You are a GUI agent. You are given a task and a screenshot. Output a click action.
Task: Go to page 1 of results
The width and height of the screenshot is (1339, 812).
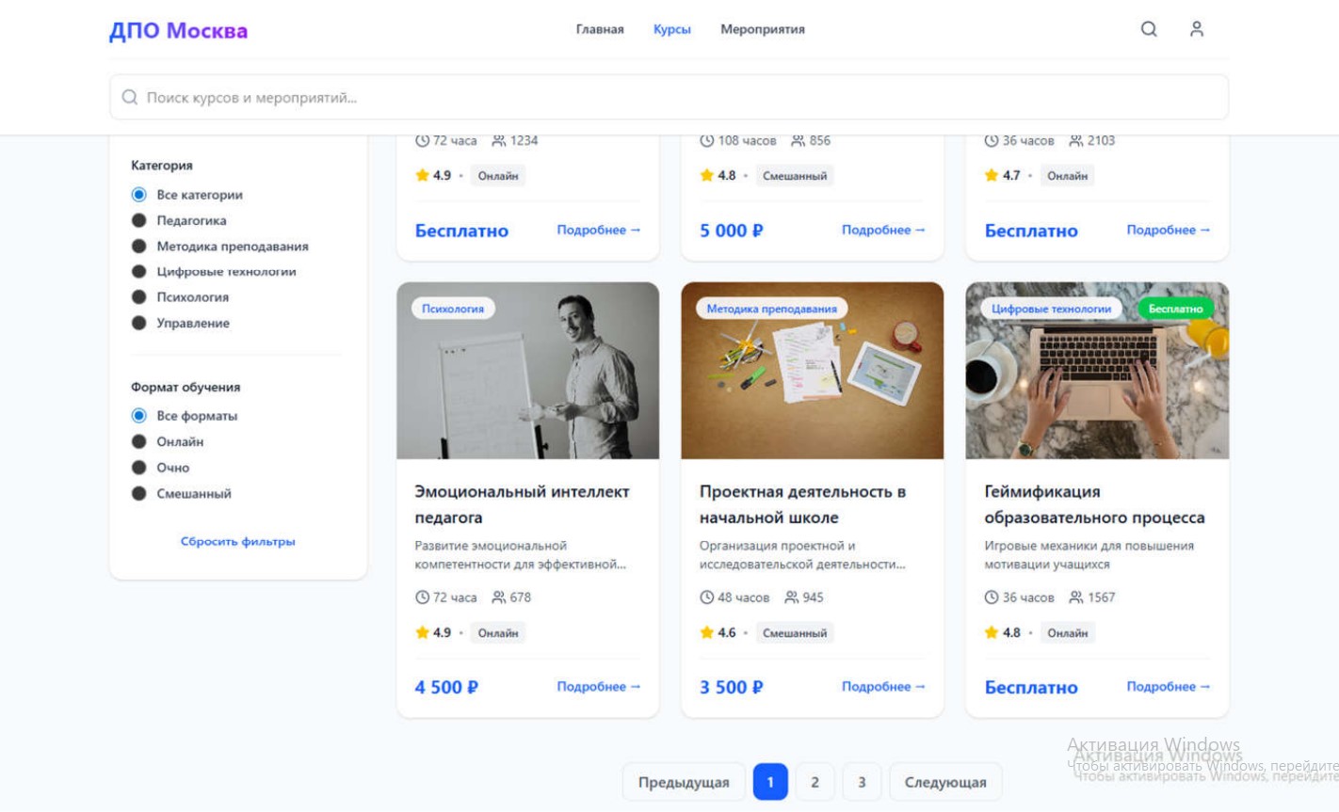click(x=770, y=782)
